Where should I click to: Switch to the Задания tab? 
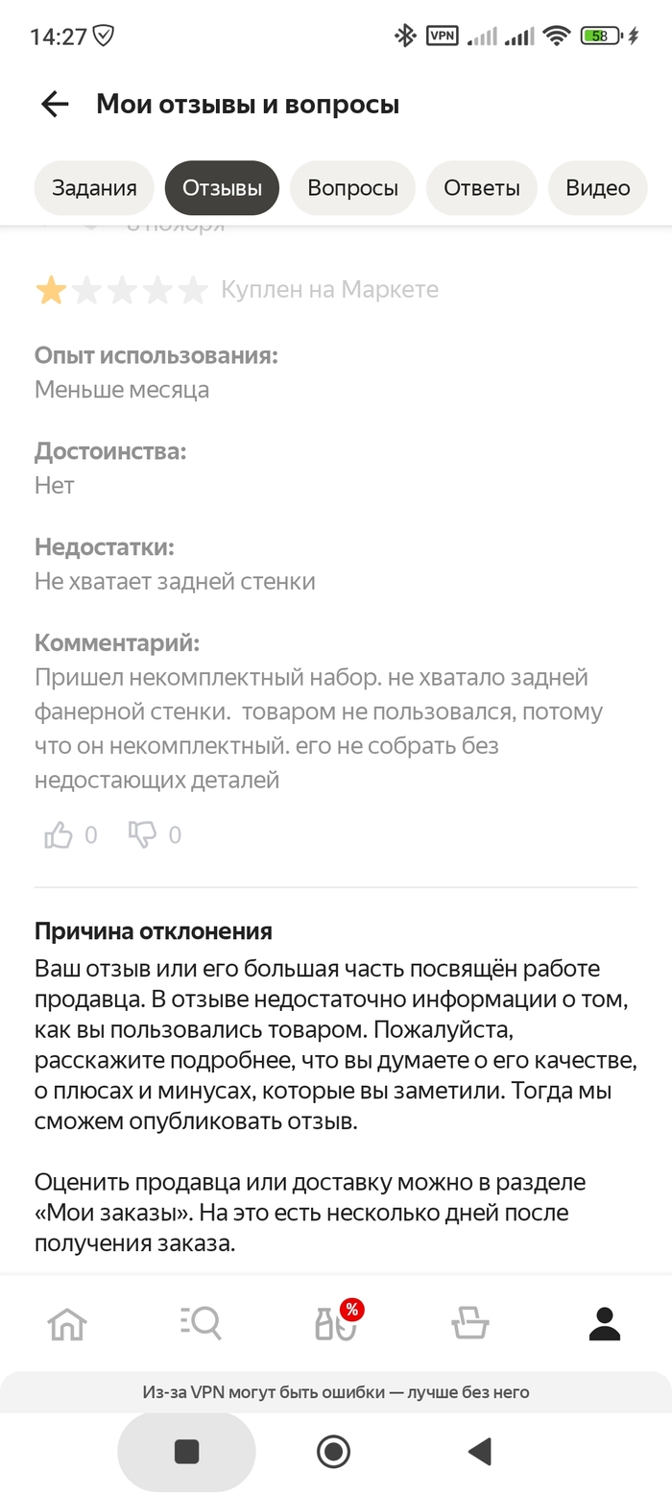click(94, 188)
